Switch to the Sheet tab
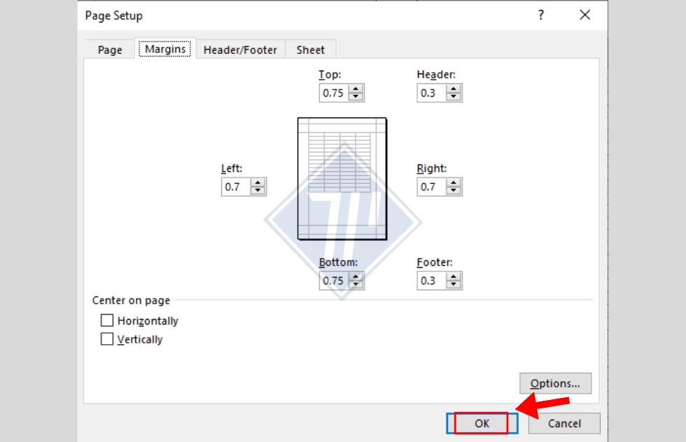Viewport: 686px width, 442px height. pos(311,50)
